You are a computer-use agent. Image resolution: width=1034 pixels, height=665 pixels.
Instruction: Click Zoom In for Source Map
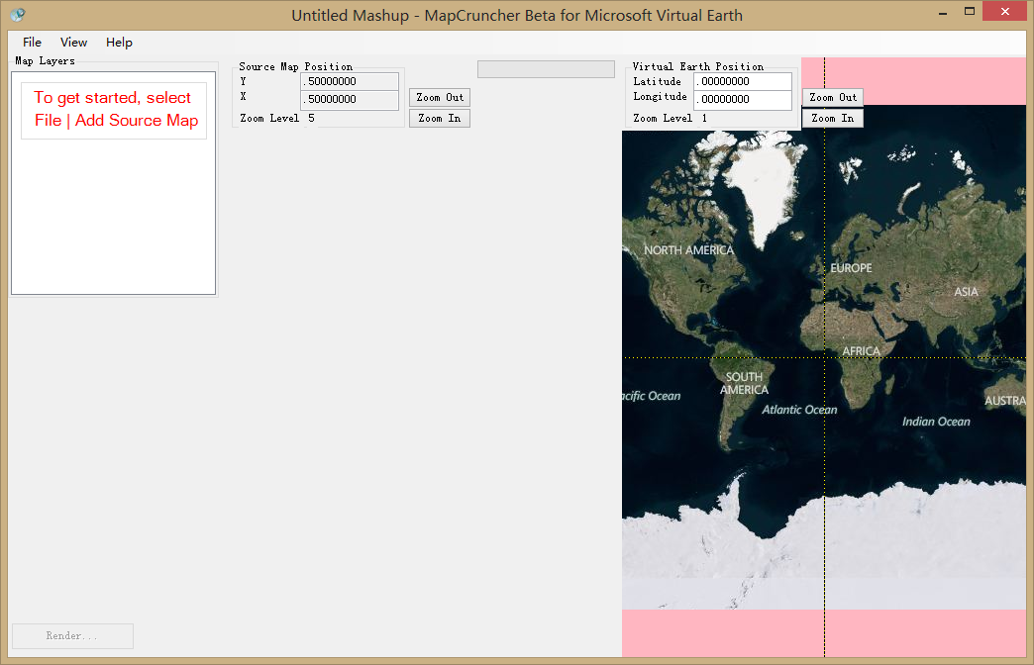[439, 118]
